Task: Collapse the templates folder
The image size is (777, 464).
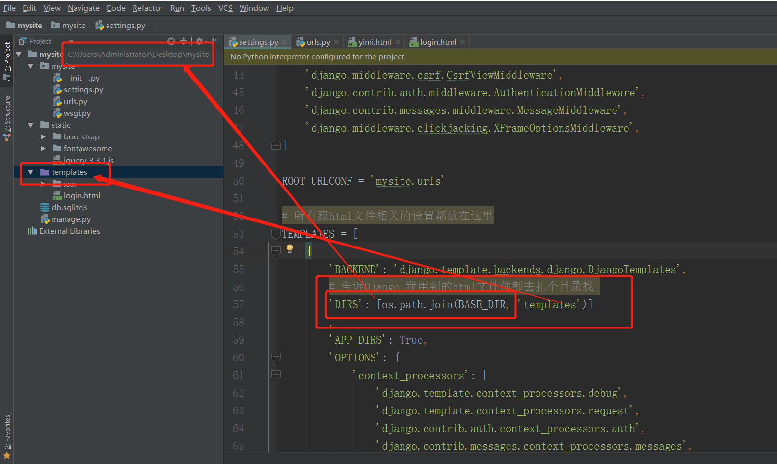Action: (x=31, y=172)
